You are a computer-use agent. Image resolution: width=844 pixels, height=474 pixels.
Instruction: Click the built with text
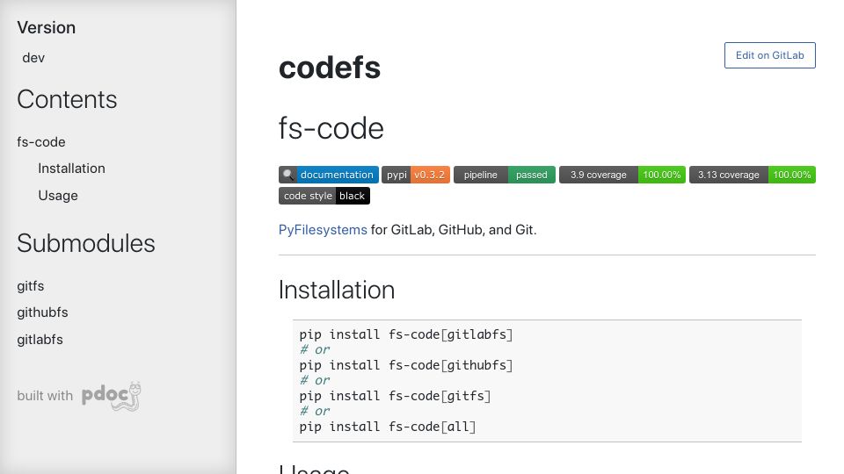(x=45, y=396)
